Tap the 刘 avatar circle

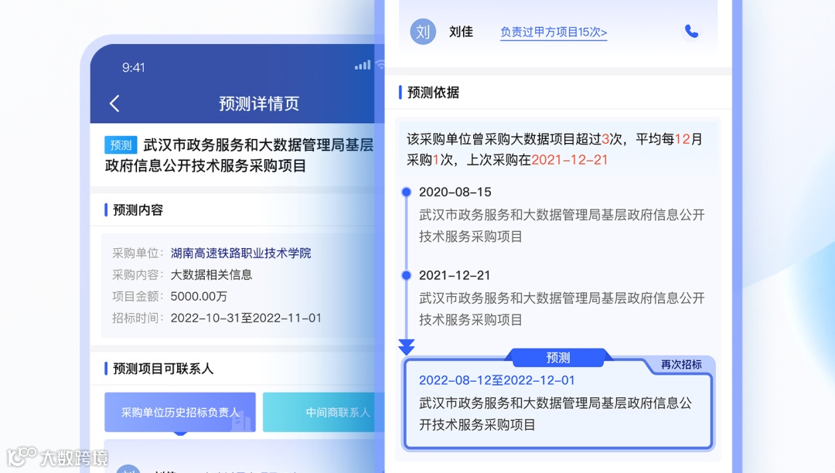(423, 32)
